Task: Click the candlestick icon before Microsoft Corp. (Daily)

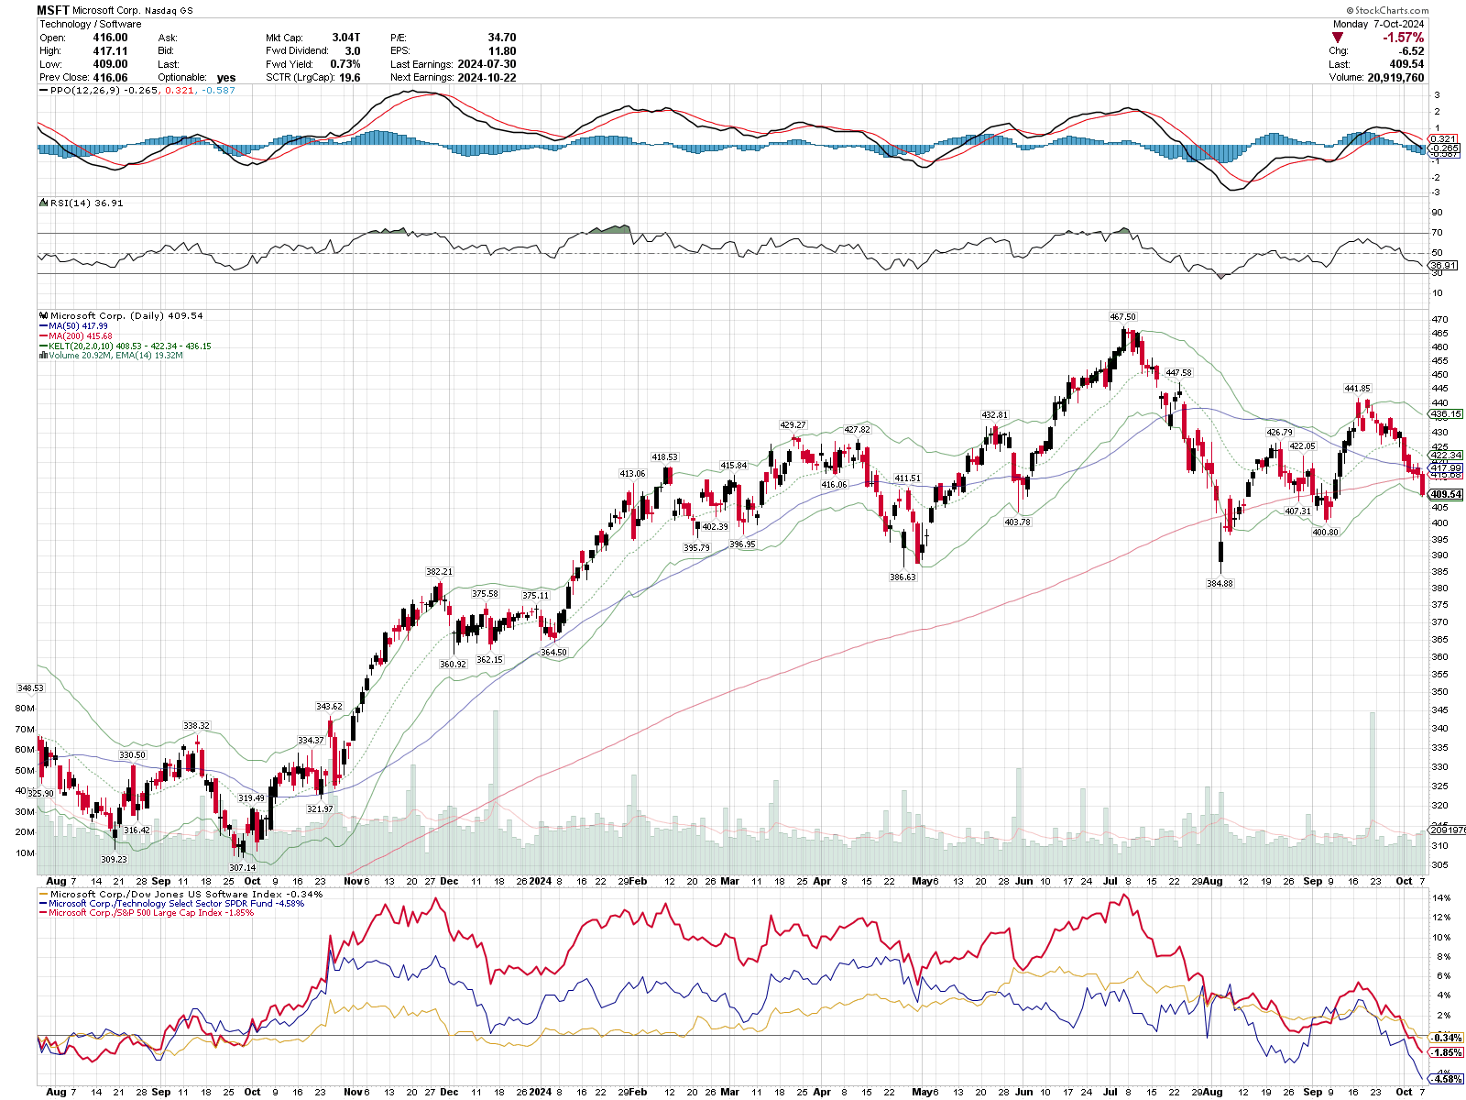Action: pyautogui.click(x=44, y=315)
